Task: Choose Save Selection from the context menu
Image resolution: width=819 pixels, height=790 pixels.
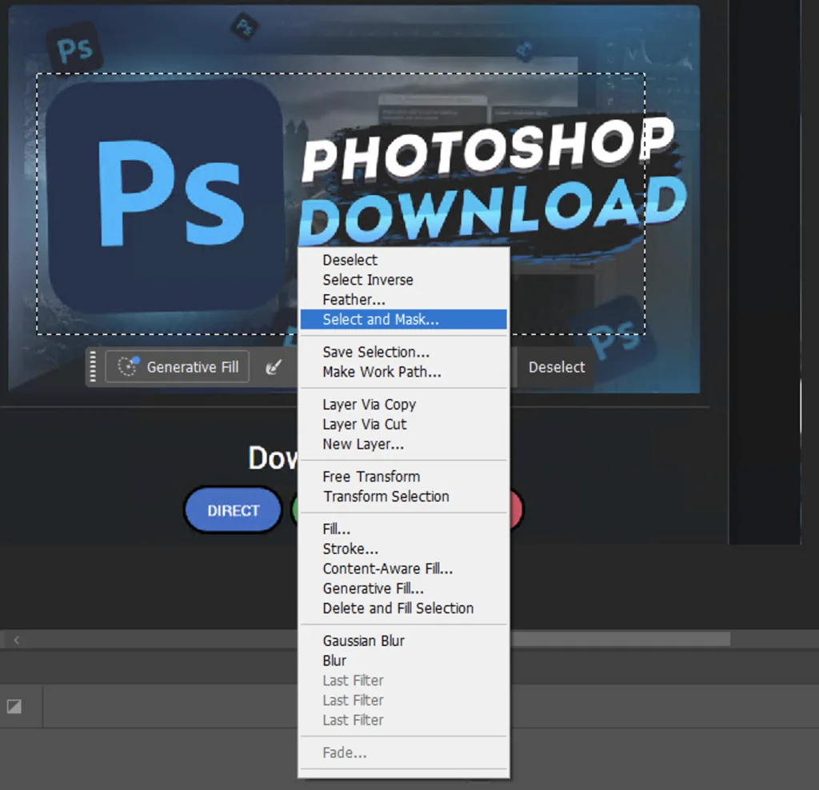Action: click(x=376, y=352)
